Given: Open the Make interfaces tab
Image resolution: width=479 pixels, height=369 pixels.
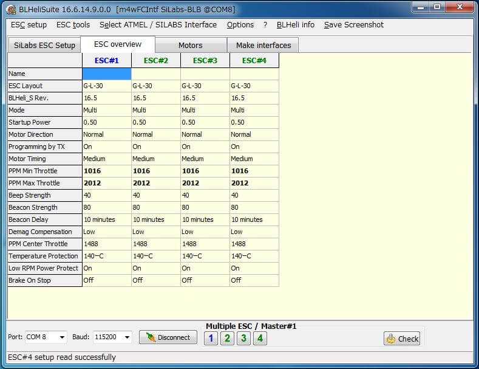Looking at the screenshot, I should click(x=263, y=45).
